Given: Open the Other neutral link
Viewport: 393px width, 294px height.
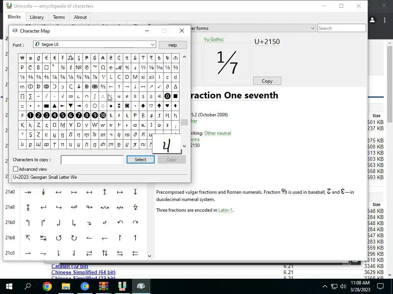Looking at the screenshot, I should click(218, 133).
